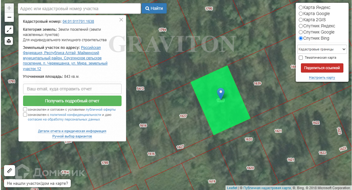Screen dimensions: 352x190
Task: Select Спутник Яндекс radio option
Action: (301, 26)
